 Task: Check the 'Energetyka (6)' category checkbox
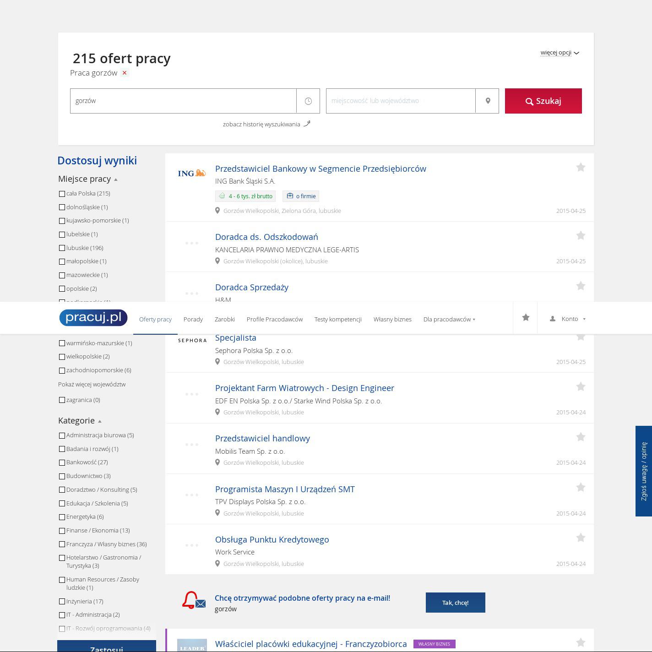[x=62, y=517]
